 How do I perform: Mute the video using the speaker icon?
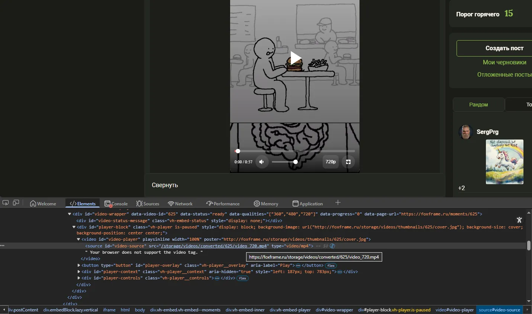(262, 162)
